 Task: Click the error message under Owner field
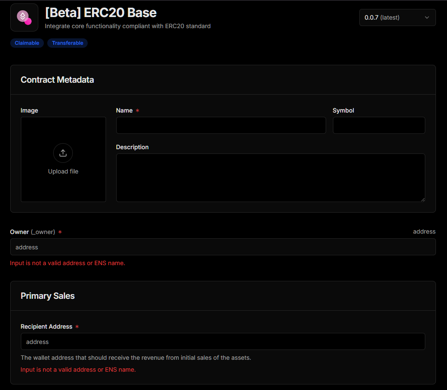[67, 263]
